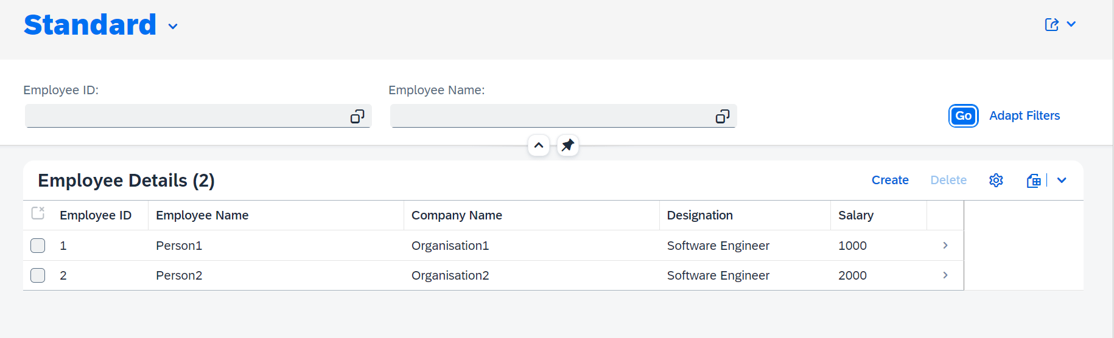Click the Designation column header
The width and height of the screenshot is (1114, 338).
coord(699,215)
